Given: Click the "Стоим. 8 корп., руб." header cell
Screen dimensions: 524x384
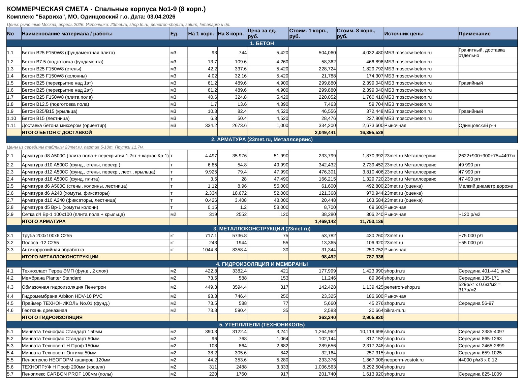Looking at the screenshot, I should (x=360, y=33).
